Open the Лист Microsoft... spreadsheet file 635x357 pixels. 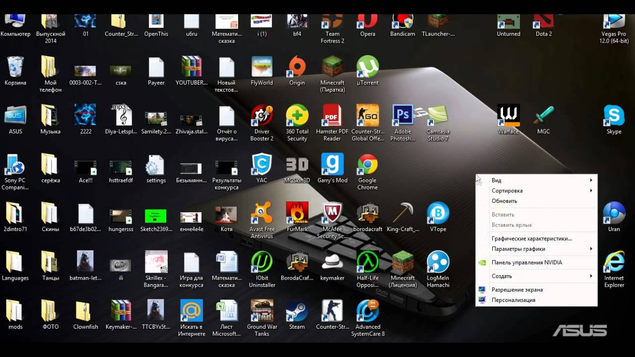pos(227,318)
